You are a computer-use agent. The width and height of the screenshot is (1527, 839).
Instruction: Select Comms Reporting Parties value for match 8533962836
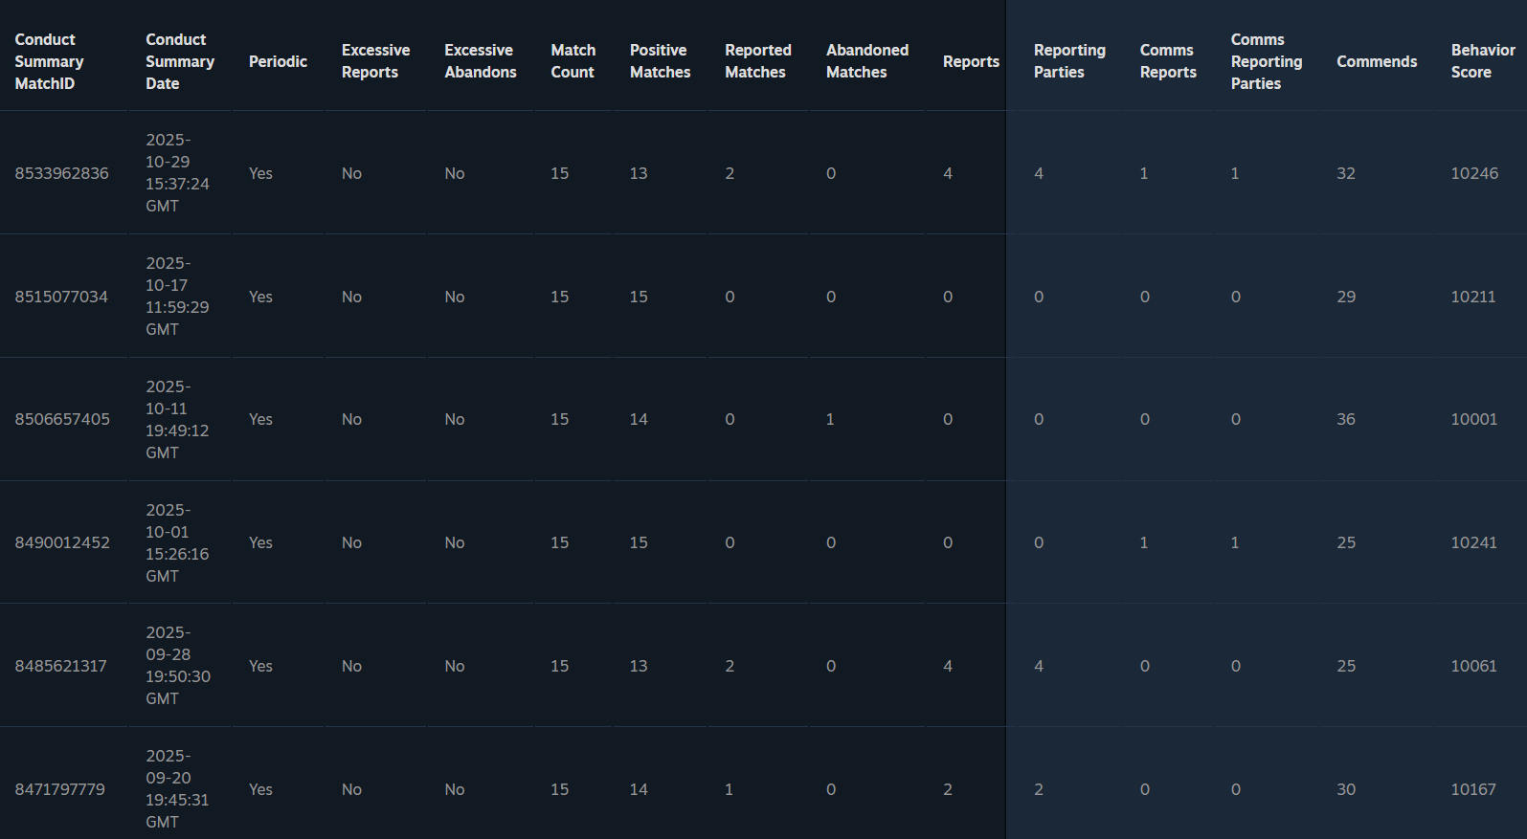tap(1235, 173)
